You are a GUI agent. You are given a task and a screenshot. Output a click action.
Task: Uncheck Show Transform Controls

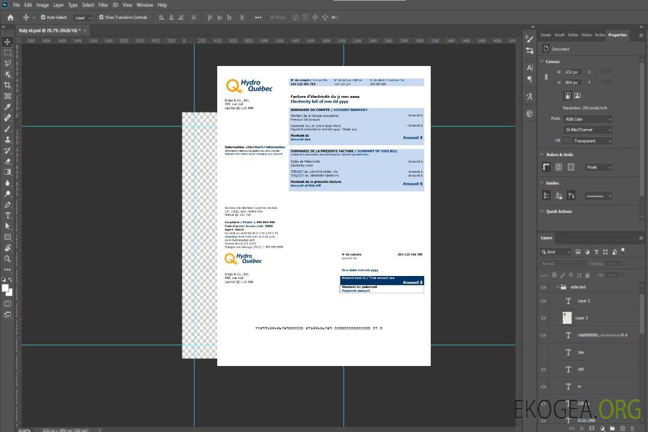101,17
